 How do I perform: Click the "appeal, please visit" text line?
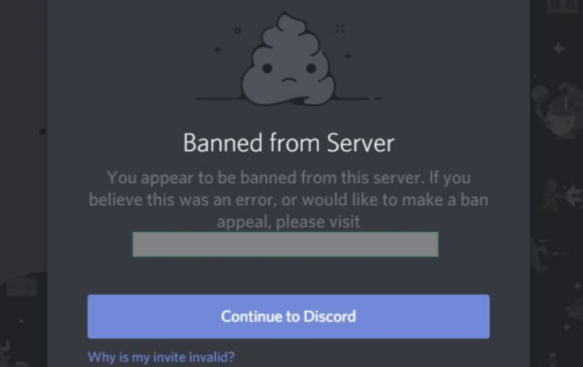tap(289, 222)
